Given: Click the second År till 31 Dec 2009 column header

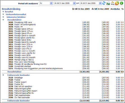Looking at the screenshot, I should coord(100,9).
